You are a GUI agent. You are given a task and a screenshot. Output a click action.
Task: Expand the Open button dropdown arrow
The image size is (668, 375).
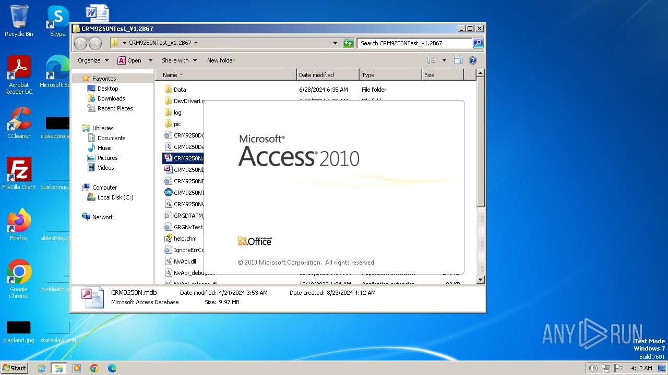point(150,60)
